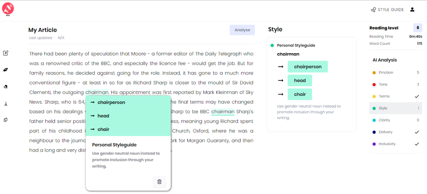Click the orange Emotion dot
The width and height of the screenshot is (427, 194).
[x=374, y=73]
